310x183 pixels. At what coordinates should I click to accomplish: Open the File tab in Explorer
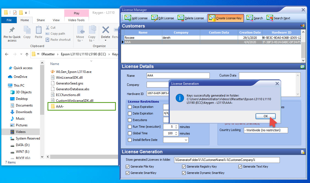pyautogui.click(x=9, y=20)
